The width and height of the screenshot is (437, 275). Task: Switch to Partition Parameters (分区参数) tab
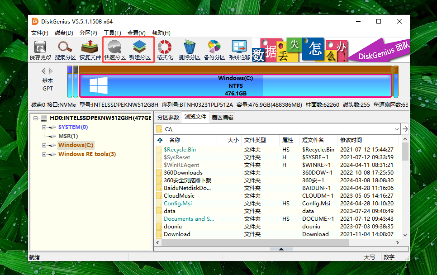tap(168, 117)
